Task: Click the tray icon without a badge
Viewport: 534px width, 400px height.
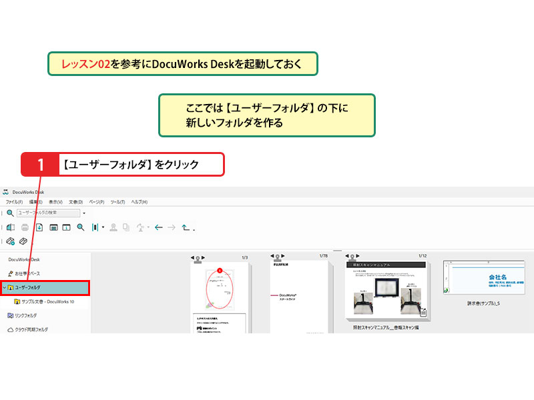Action: pyautogui.click(x=23, y=241)
